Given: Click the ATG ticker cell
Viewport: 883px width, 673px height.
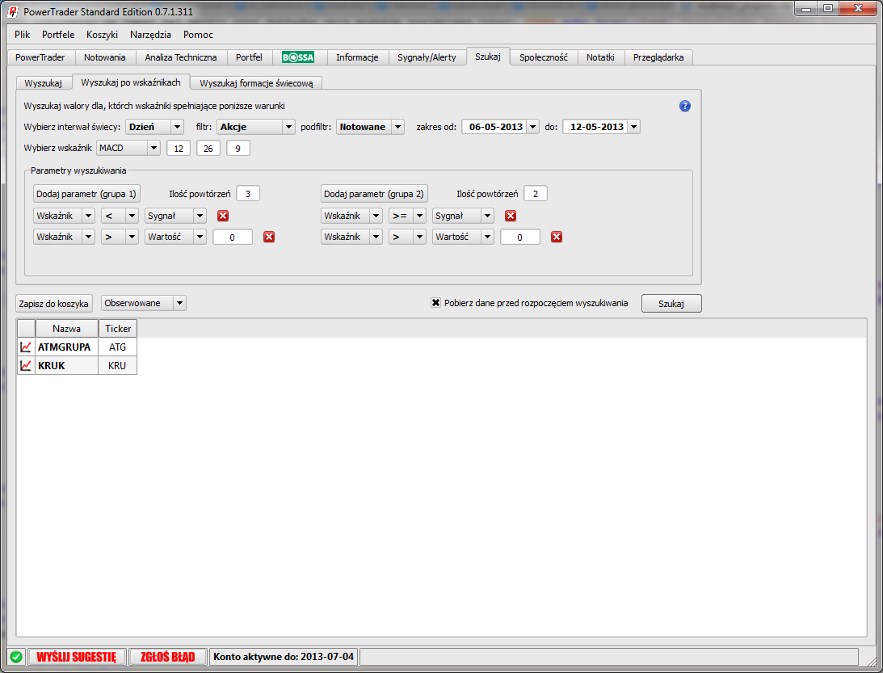Looking at the screenshot, I should point(118,347).
